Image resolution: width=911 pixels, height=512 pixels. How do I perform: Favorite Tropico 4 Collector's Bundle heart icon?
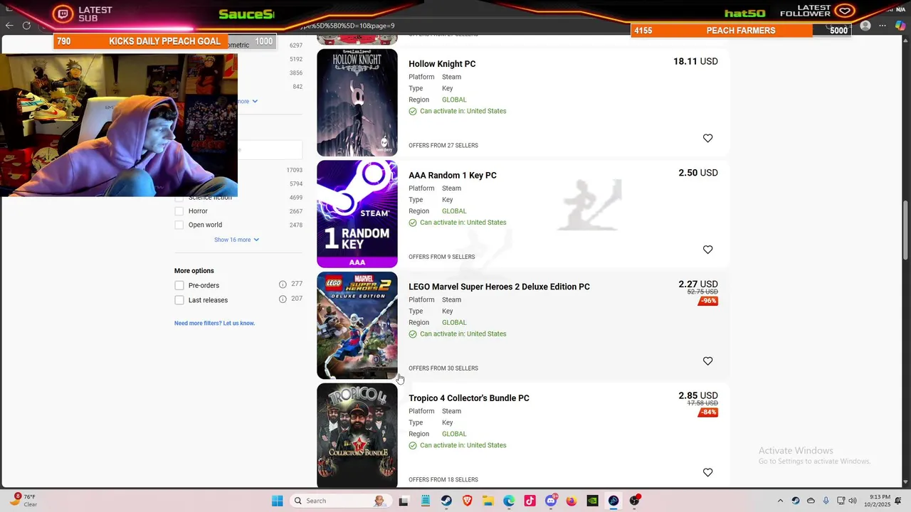coord(707,473)
